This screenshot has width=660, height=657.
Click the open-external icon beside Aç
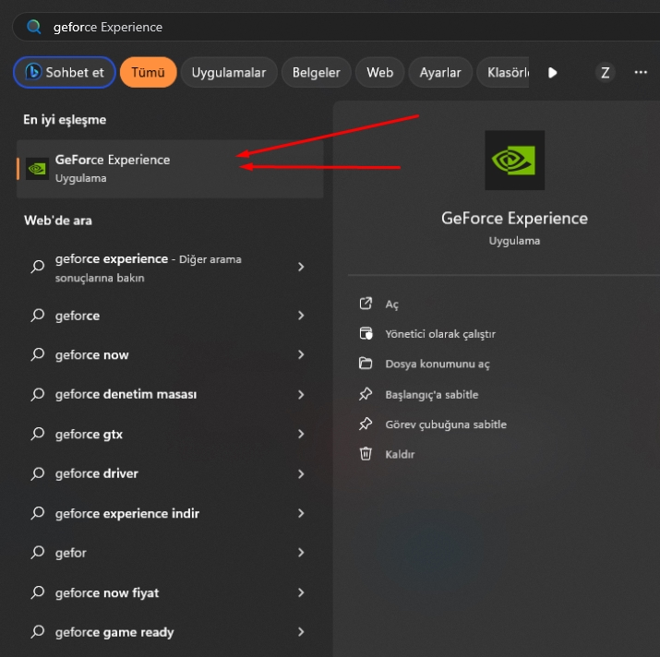(366, 304)
